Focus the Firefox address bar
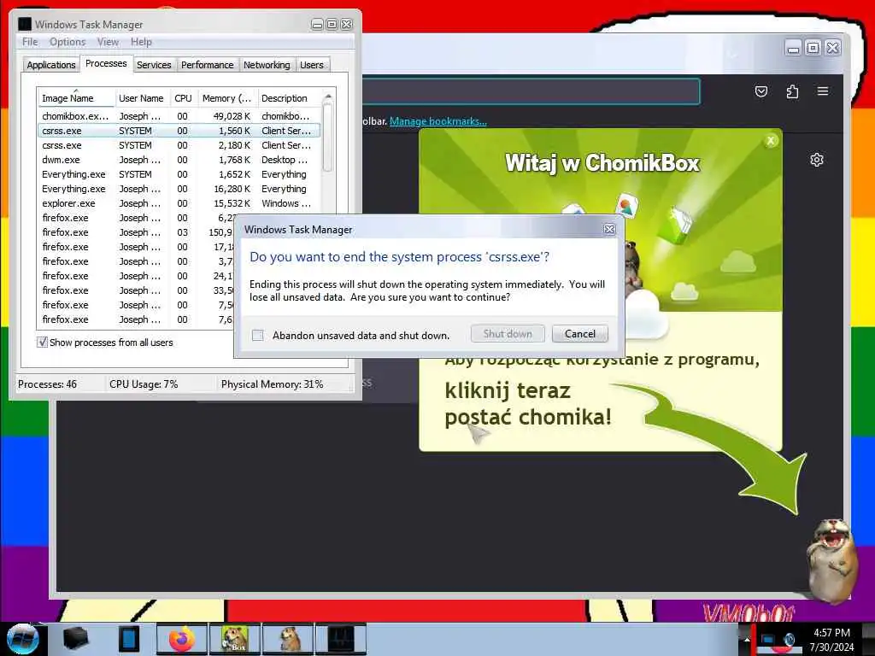This screenshot has width=875, height=656. [530, 91]
